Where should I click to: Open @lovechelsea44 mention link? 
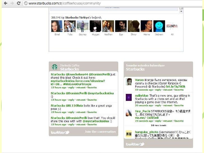[x=77, y=74]
